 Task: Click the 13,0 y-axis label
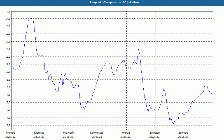(8, 49)
